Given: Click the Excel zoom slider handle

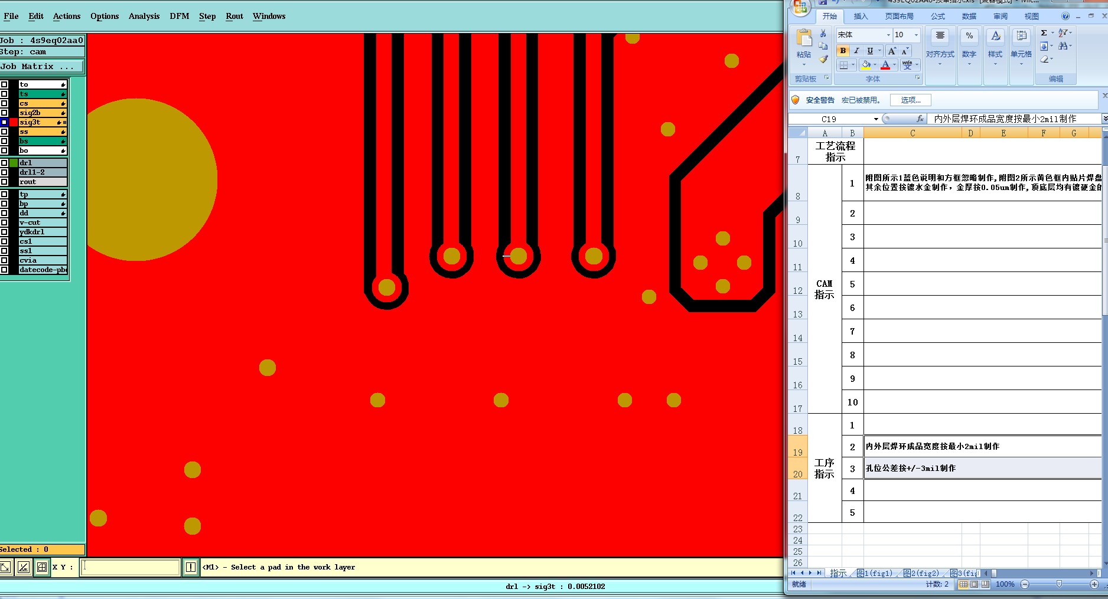Looking at the screenshot, I should tap(1059, 584).
